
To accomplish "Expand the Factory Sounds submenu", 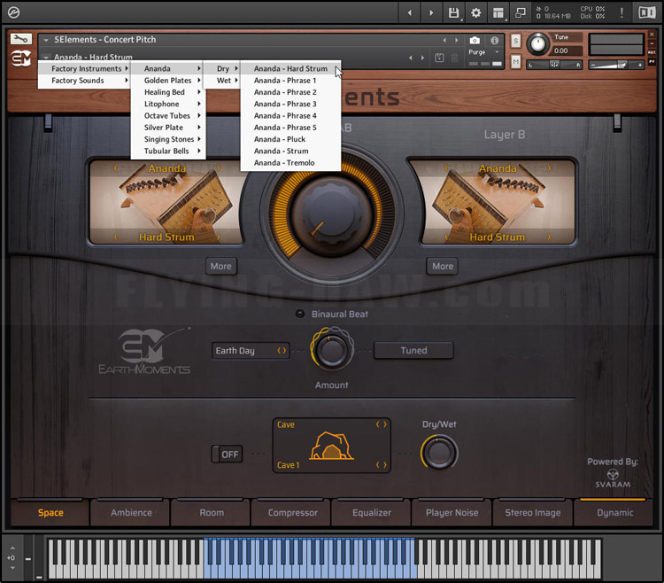I will (x=84, y=81).
